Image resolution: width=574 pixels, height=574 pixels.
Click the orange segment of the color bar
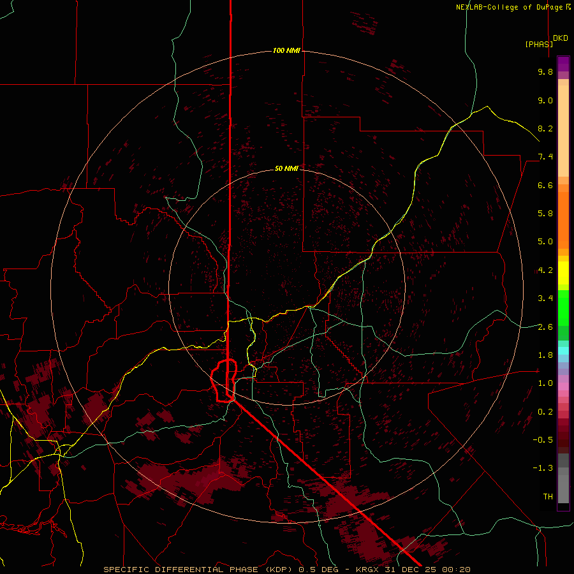[563, 219]
